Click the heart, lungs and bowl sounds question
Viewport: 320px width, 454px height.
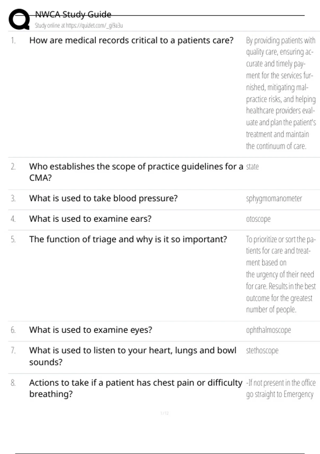tap(133, 356)
